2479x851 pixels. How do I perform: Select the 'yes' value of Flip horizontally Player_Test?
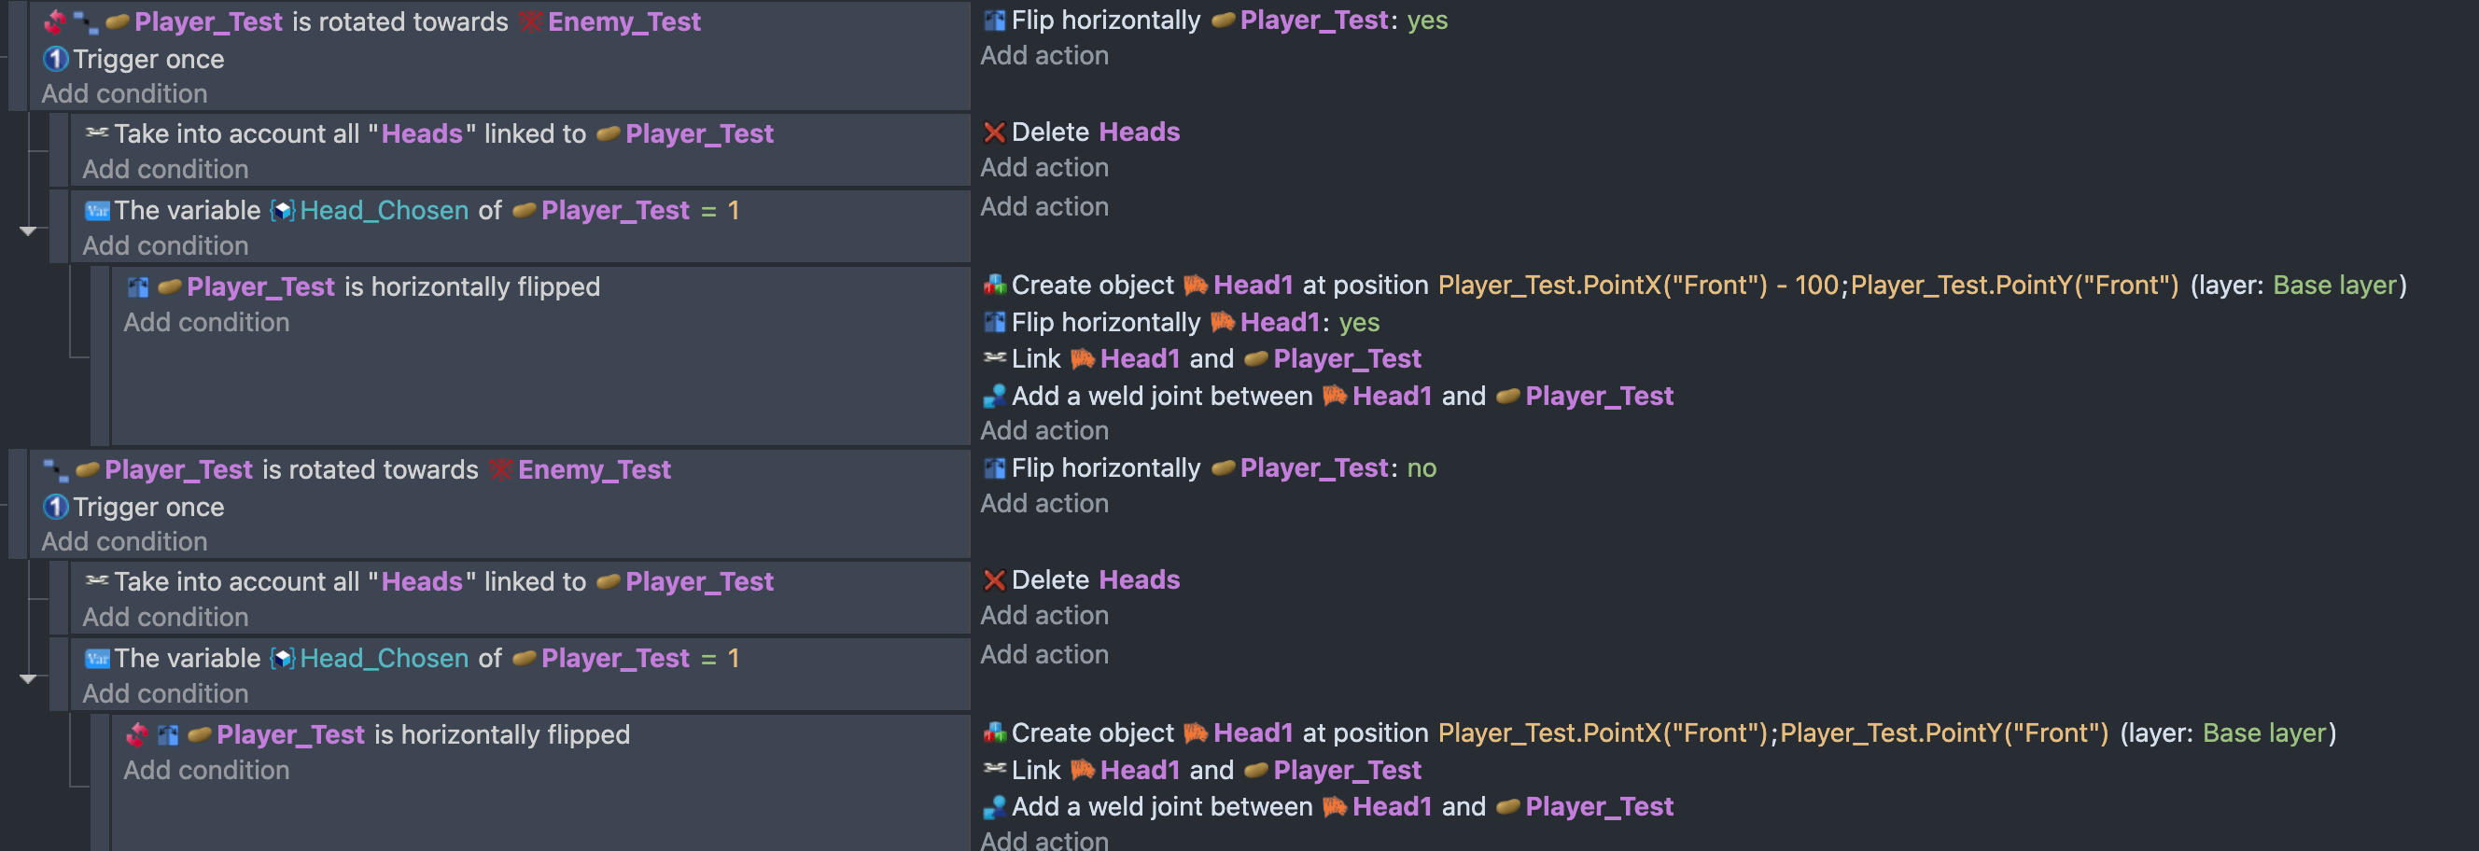(x=1426, y=21)
